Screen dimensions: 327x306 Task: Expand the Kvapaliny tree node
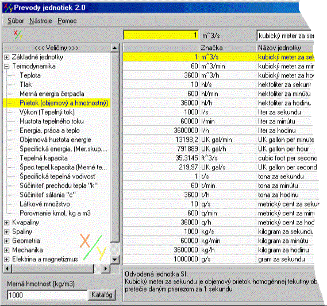point(7,223)
